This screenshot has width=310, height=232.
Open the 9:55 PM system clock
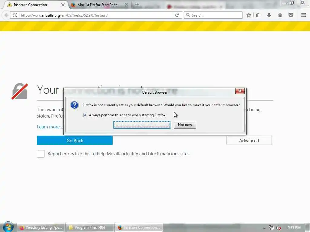click(294, 228)
